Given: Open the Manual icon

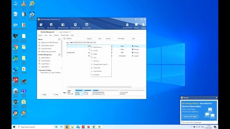Looking at the screenshot, I should (x=137, y=25).
